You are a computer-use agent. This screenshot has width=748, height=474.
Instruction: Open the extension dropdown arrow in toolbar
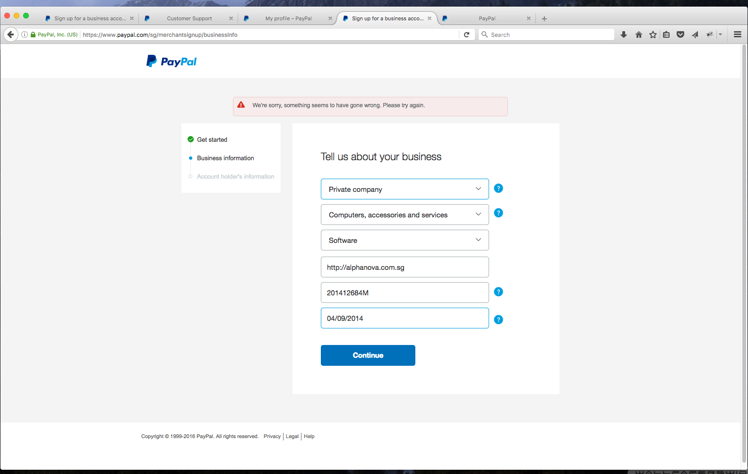coord(720,34)
